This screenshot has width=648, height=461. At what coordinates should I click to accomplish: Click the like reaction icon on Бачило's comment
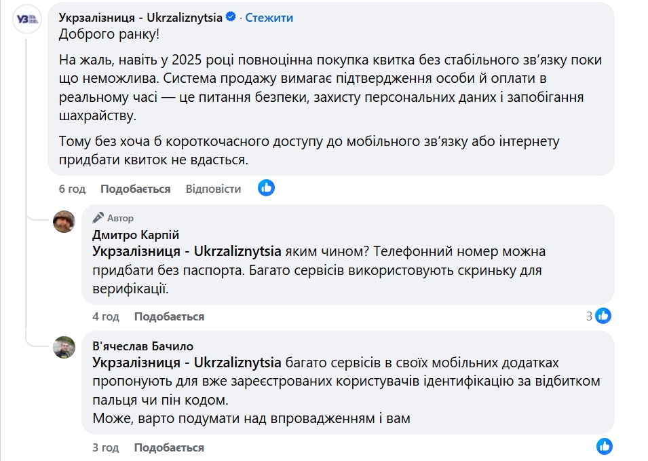(604, 446)
